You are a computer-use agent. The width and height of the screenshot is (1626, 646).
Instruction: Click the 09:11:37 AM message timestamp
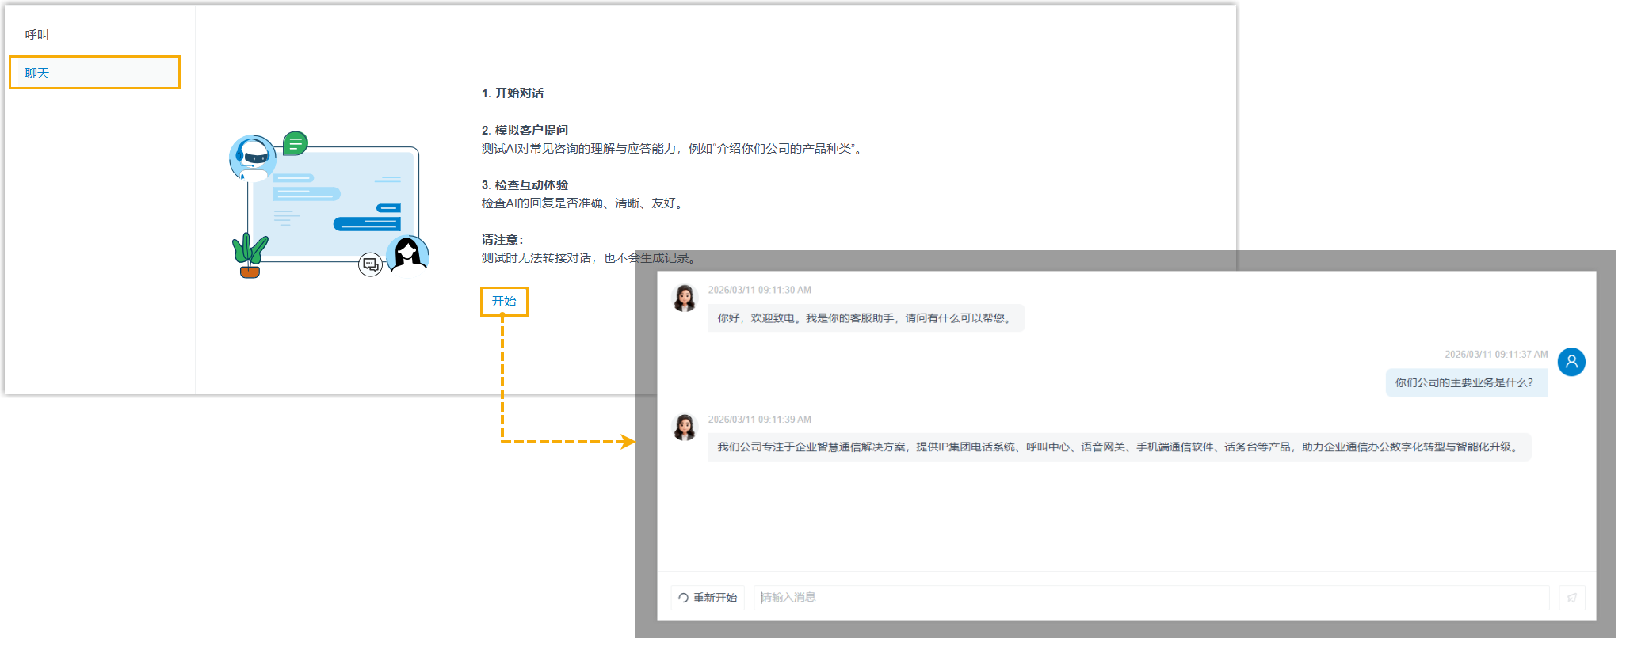[1495, 355]
